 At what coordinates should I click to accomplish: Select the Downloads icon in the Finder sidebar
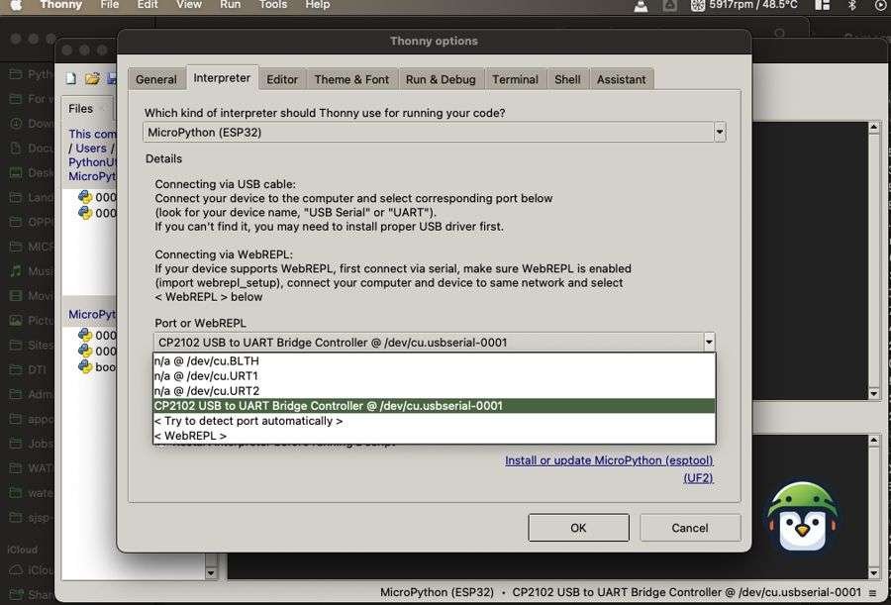(17, 124)
